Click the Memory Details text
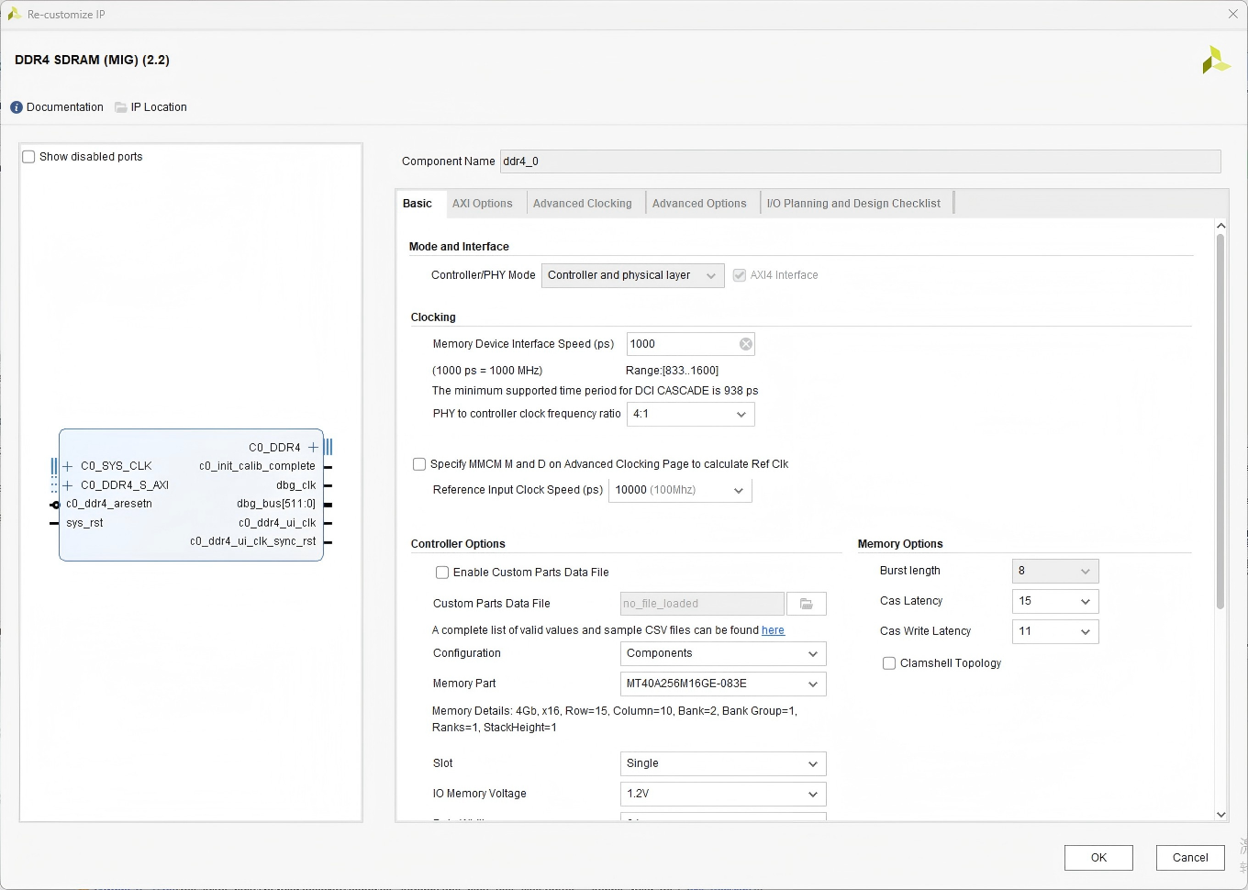 click(x=614, y=719)
